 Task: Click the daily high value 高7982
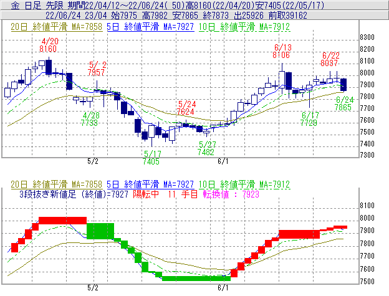coord(155,16)
